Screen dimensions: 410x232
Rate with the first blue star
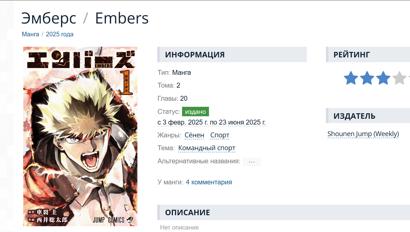point(351,78)
